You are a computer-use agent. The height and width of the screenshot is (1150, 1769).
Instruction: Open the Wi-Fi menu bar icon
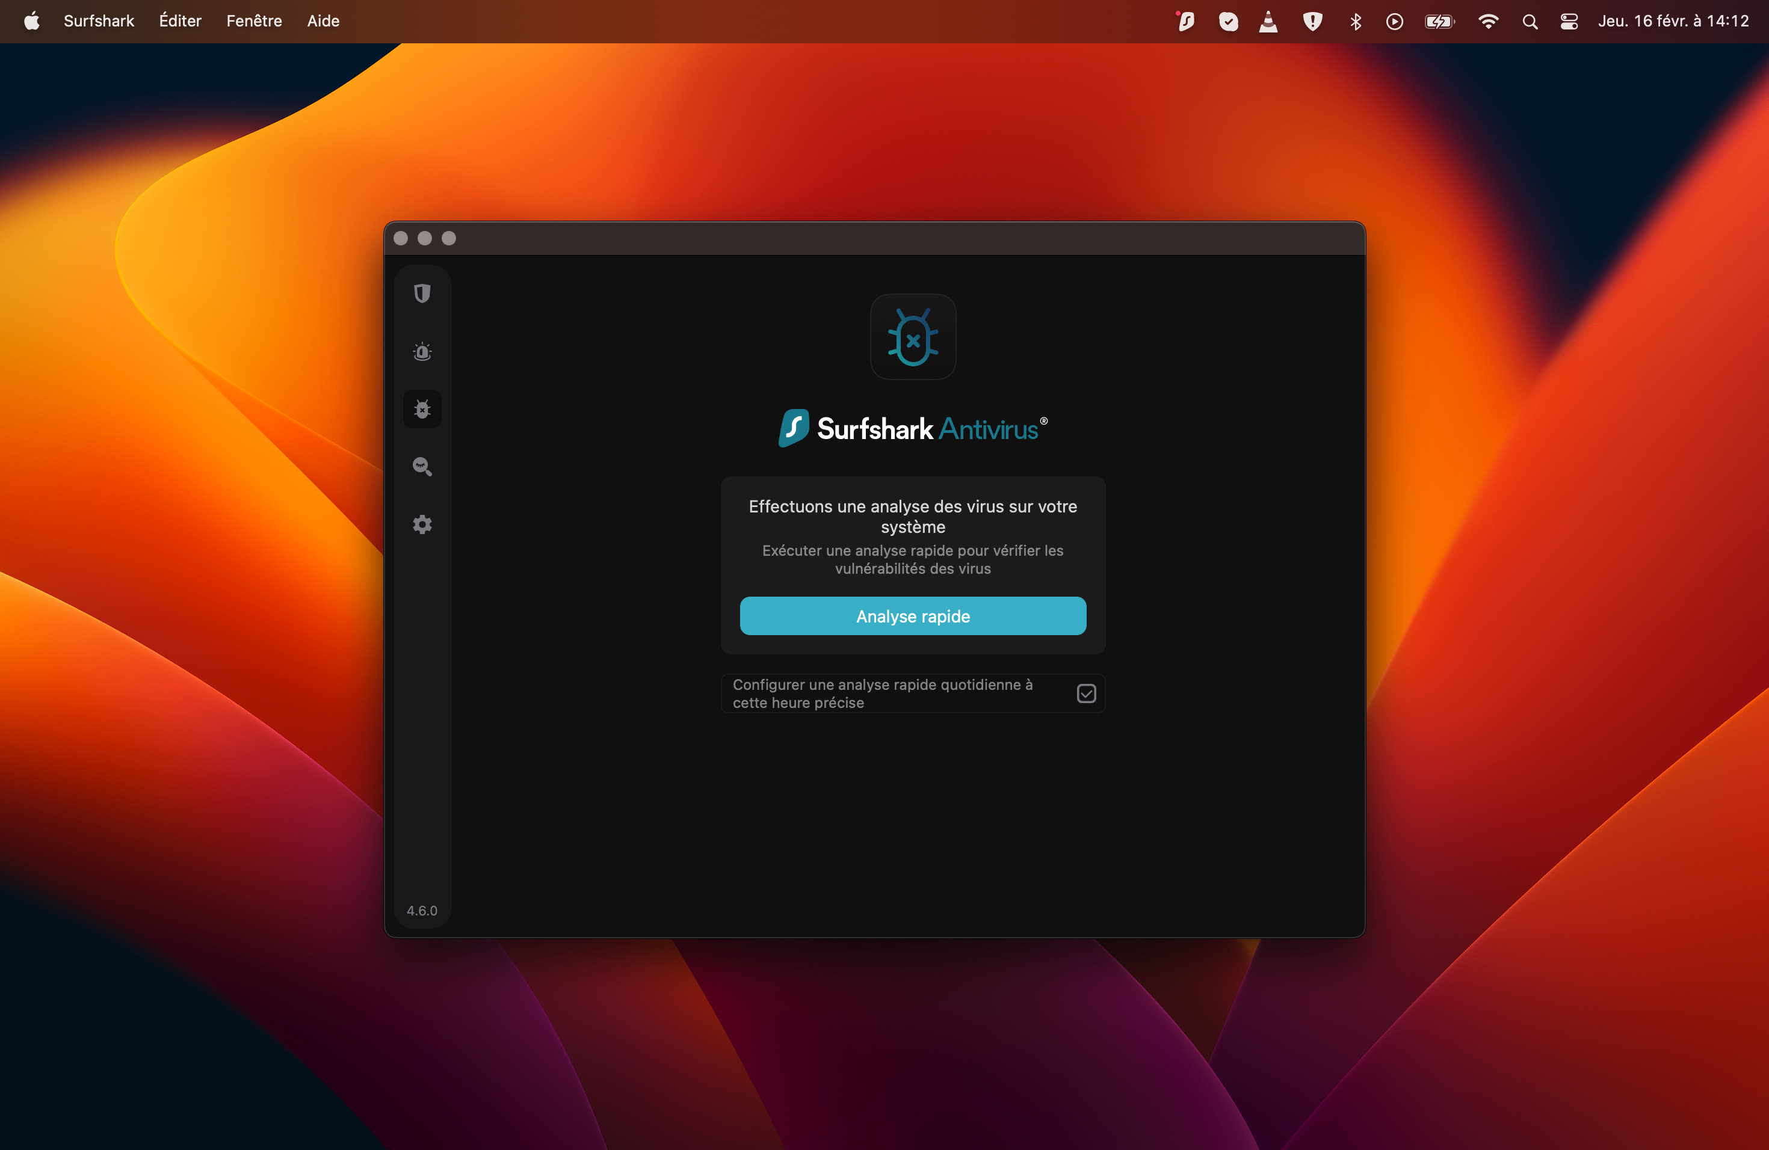[x=1488, y=21]
